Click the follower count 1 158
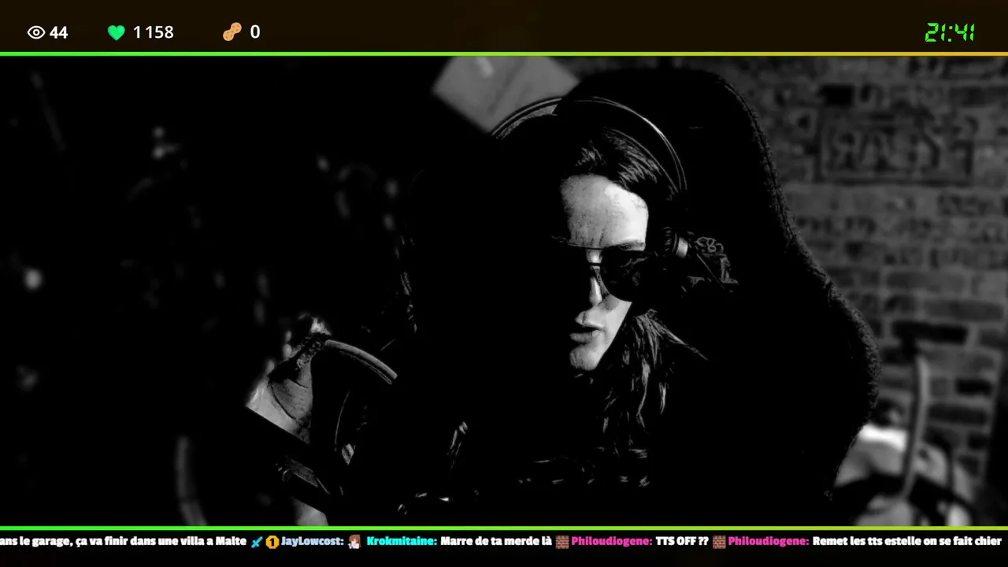Image resolution: width=1008 pixels, height=567 pixels. 153,32
